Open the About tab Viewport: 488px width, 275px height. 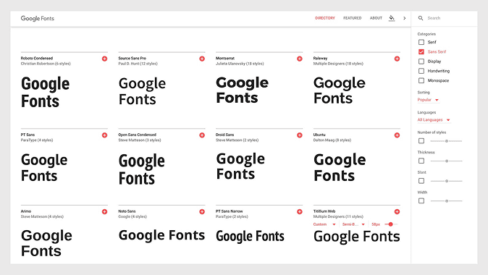[x=376, y=18]
